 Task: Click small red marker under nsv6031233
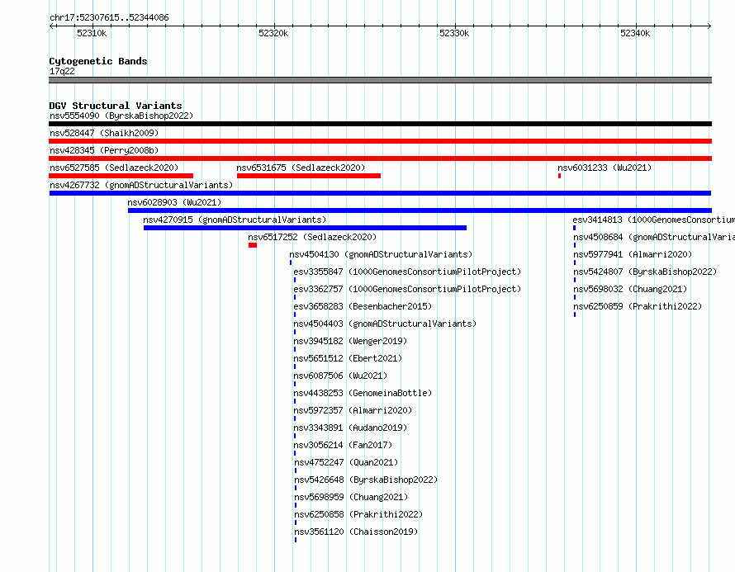pyautogui.click(x=559, y=176)
